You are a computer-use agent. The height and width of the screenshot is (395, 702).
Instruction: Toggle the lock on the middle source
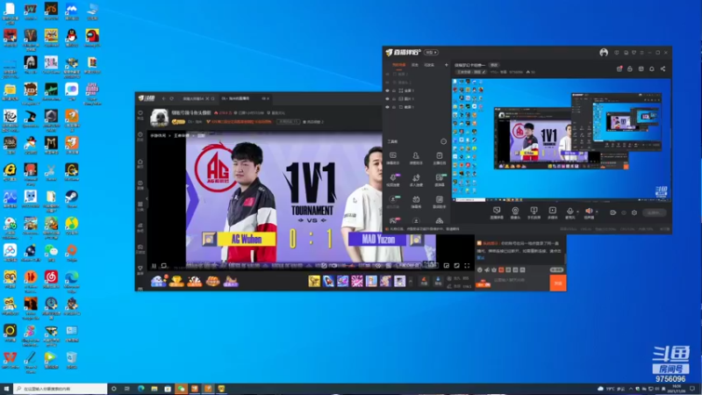tap(394, 99)
